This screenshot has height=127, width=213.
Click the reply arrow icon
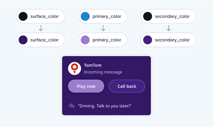click(x=72, y=106)
